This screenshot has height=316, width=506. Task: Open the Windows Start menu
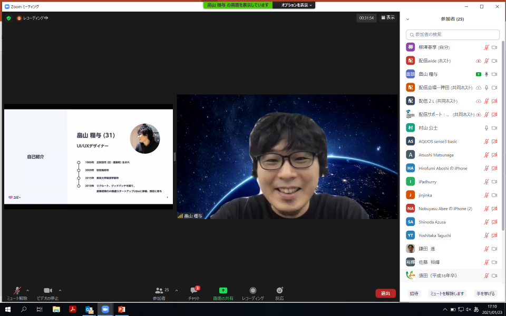[x=8, y=309]
